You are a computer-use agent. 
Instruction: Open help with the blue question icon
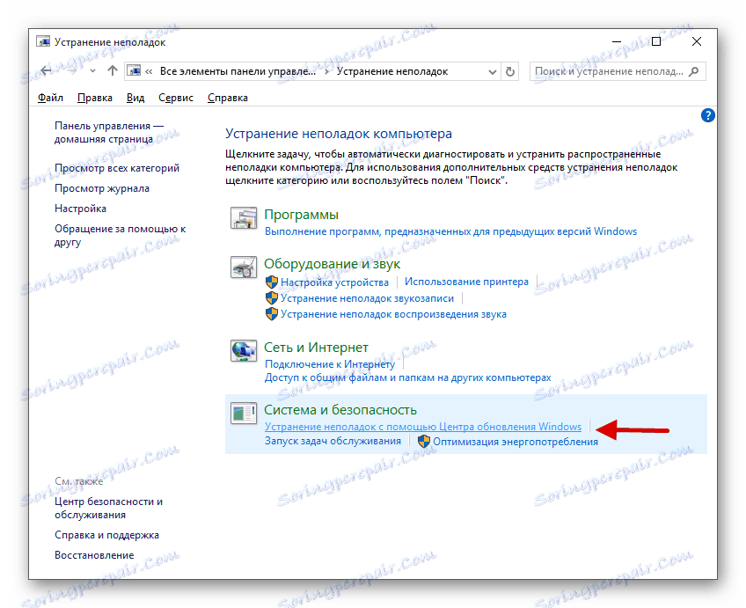pos(707,115)
